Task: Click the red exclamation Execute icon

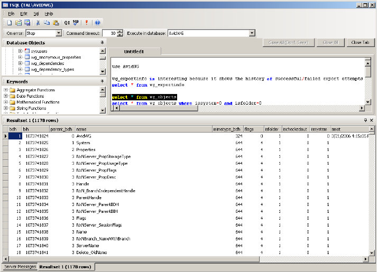Action: click(x=87, y=23)
